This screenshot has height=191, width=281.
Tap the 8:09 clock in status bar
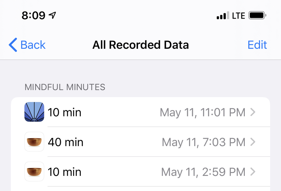click(x=33, y=15)
